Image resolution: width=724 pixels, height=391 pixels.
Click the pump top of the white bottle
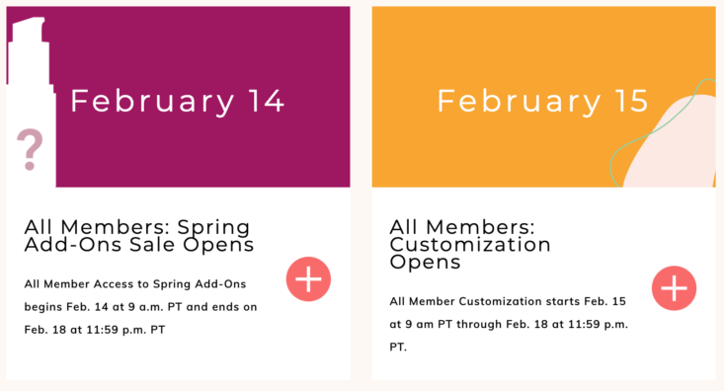tap(28, 30)
